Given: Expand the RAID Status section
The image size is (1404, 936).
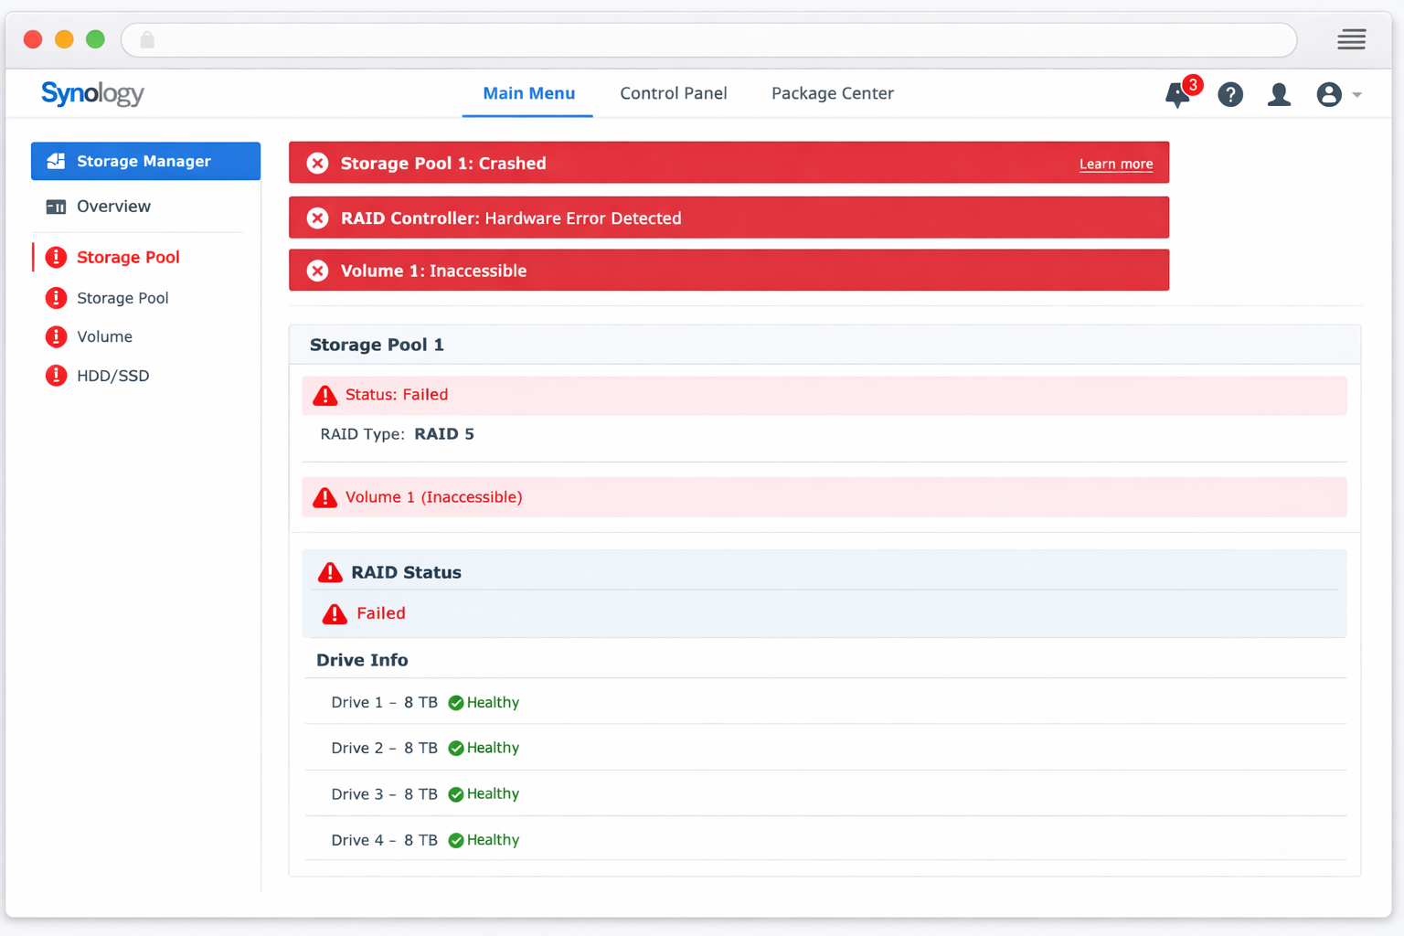Looking at the screenshot, I should 406,572.
